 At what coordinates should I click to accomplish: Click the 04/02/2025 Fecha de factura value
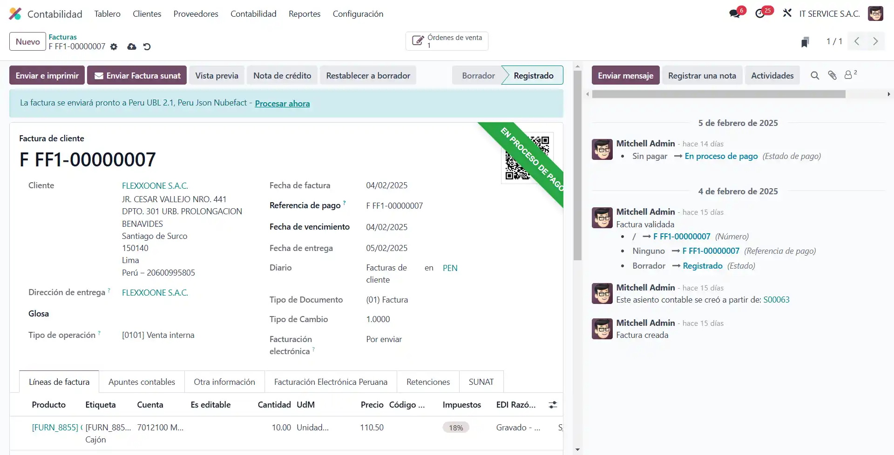(x=386, y=185)
